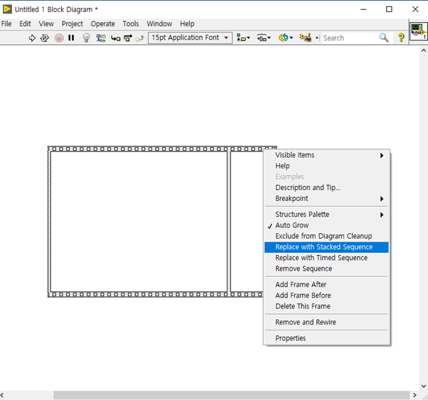Image resolution: width=428 pixels, height=400 pixels.
Task: Click the Run arrow icon
Action: 32,38
